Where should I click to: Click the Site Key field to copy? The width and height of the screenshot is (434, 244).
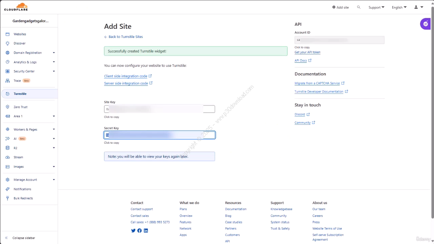tap(159, 109)
